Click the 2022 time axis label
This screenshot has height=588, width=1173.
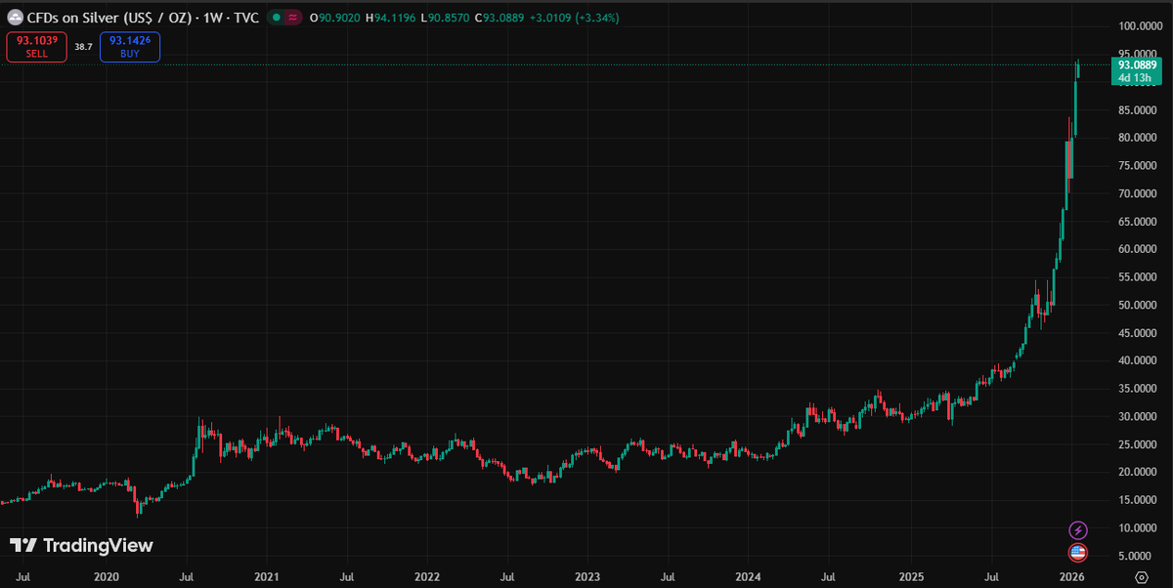[426, 577]
